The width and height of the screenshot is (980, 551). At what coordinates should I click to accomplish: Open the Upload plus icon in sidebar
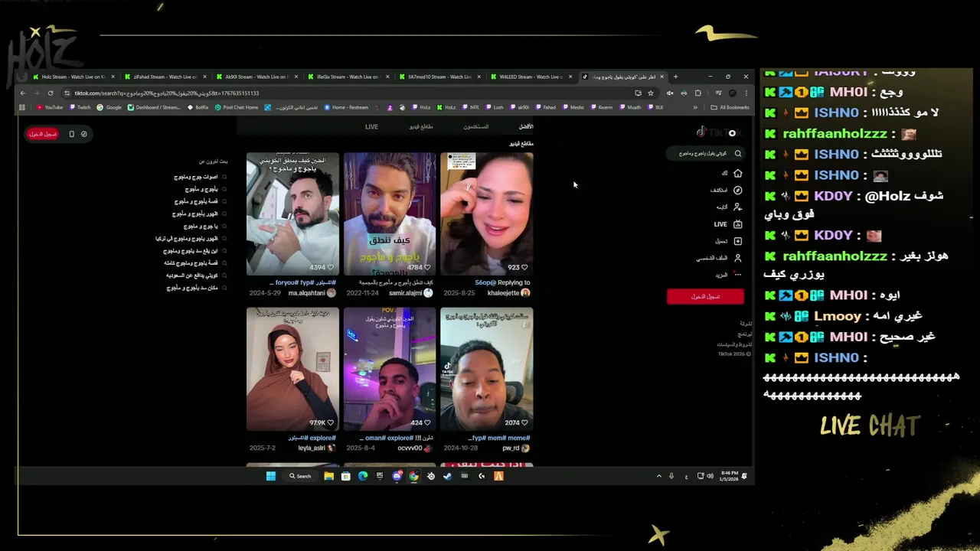pyautogui.click(x=737, y=241)
